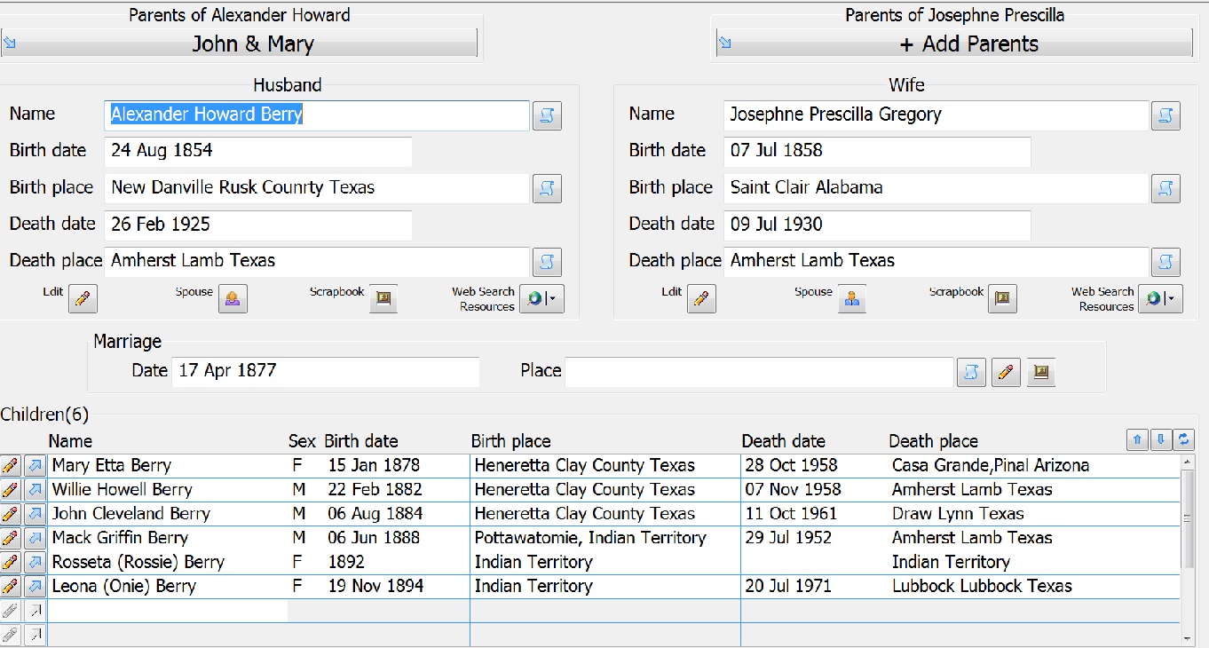The height and width of the screenshot is (648, 1209).
Task: Click the wife's Birth date field
Action: 877,151
